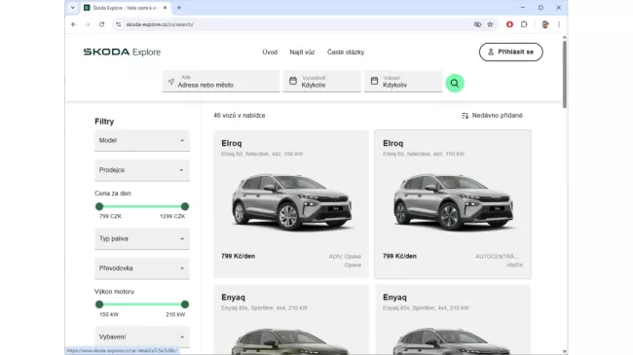Bookmark this page with star icon

(490, 24)
